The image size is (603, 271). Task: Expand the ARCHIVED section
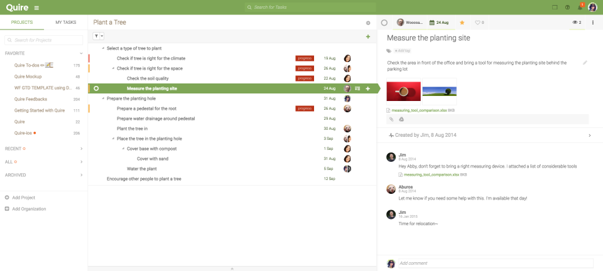[81, 175]
